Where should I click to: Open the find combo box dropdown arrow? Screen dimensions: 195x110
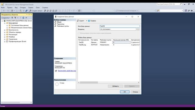pyautogui.click(x=182, y=11)
